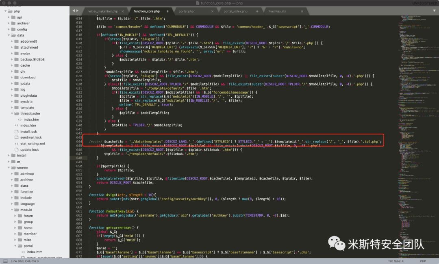This screenshot has height=264, width=439.
Task: Select the template folder
Action: 27,108
